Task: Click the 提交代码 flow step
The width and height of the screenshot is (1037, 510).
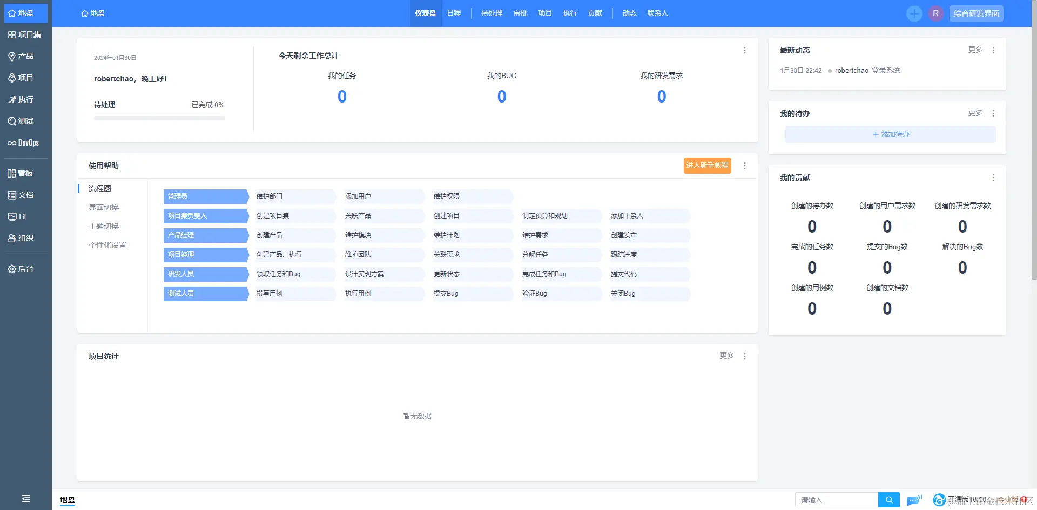Action: click(x=649, y=274)
